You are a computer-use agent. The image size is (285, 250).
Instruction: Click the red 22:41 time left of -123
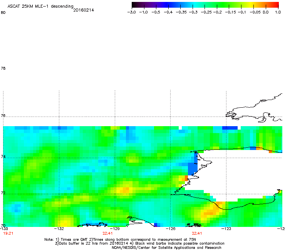tap(197, 233)
